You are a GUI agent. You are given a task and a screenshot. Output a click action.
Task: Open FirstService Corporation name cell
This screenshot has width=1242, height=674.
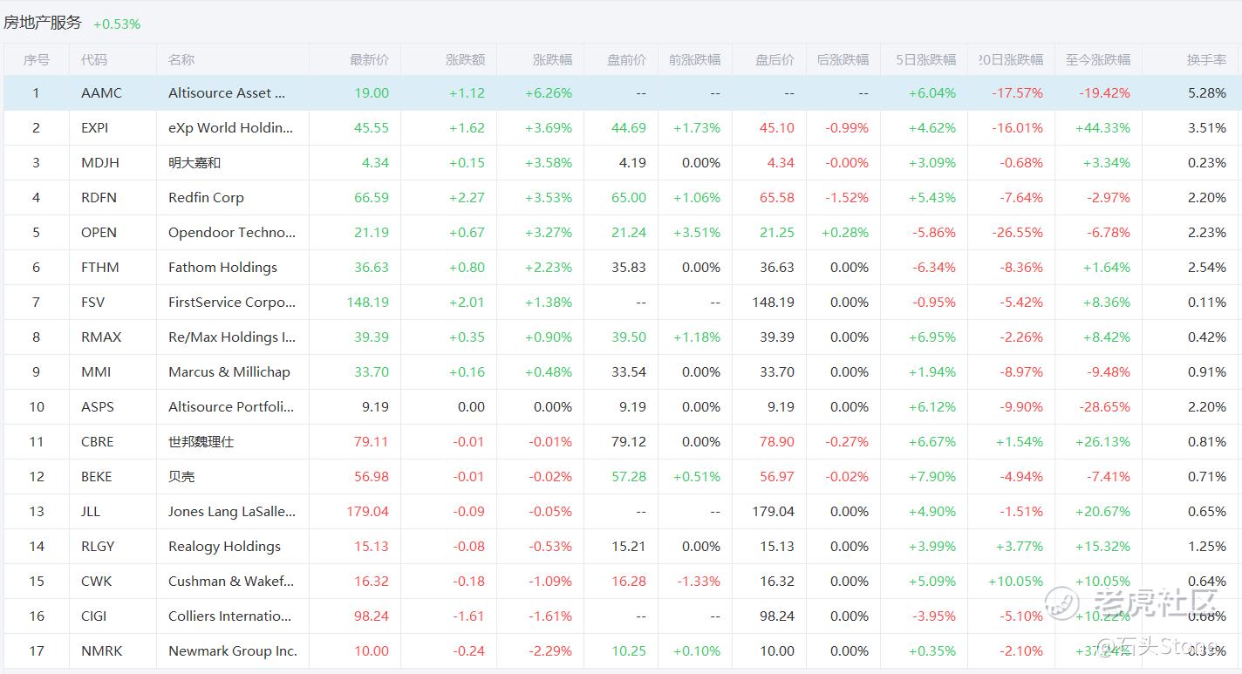click(x=232, y=303)
